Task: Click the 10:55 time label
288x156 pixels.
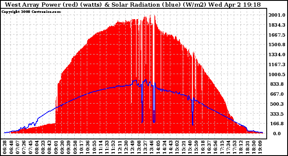Action: (94, 147)
